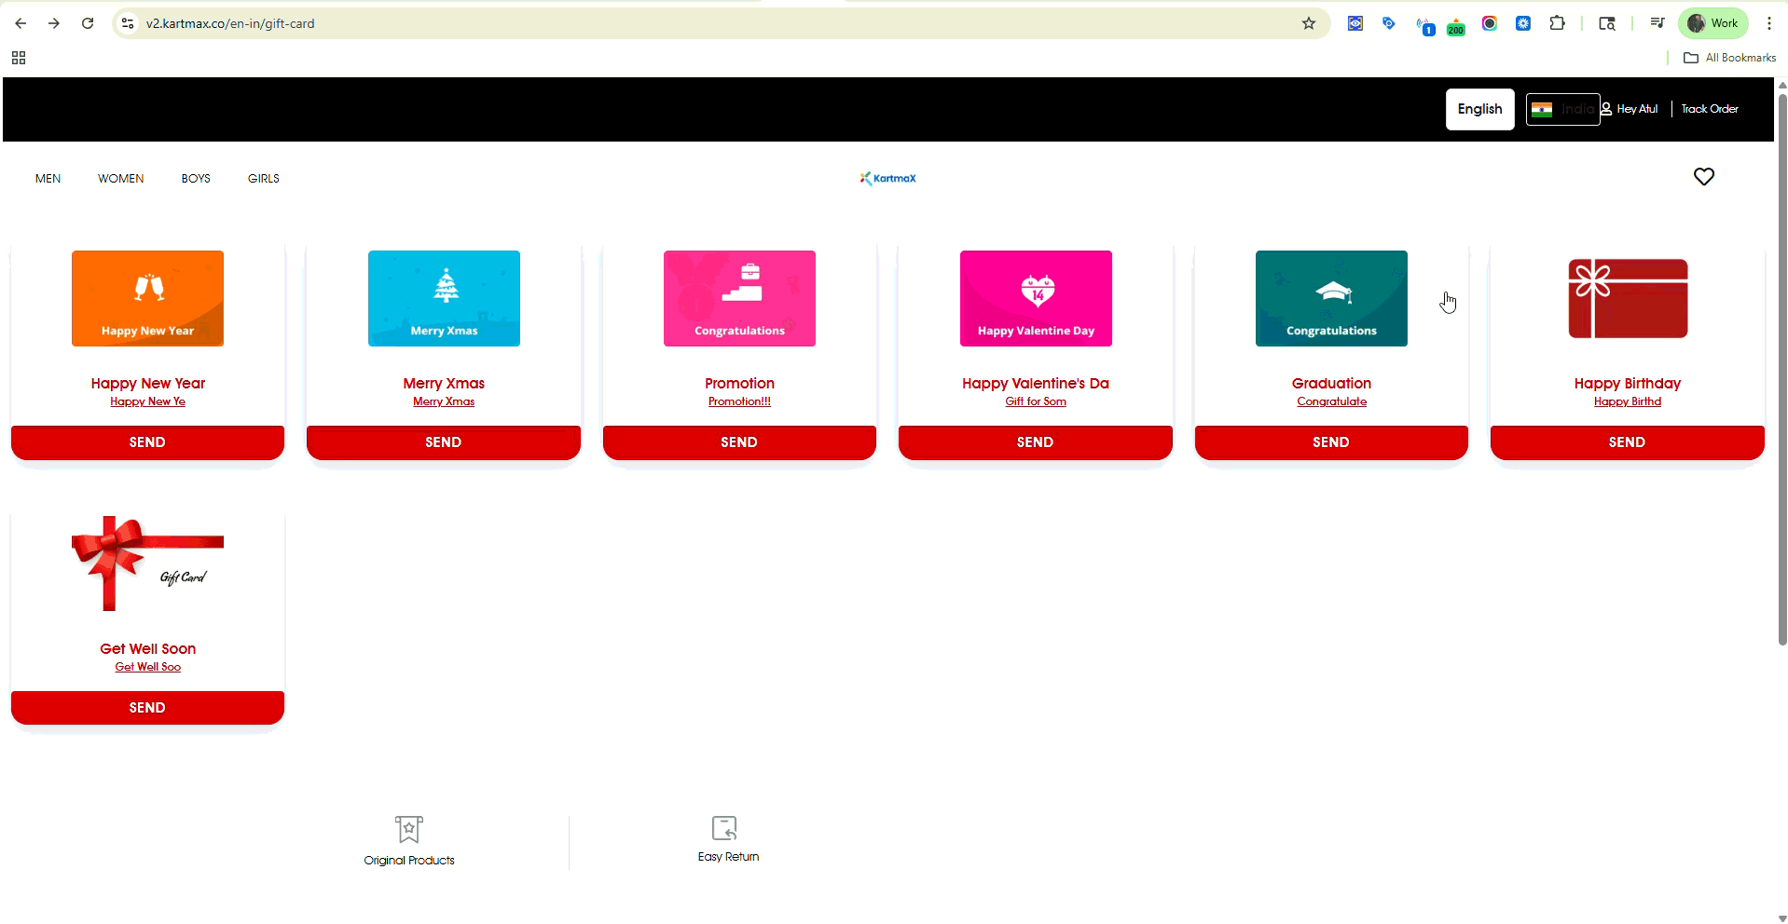The image size is (1788, 924).
Task: Open the English language dropdown
Action: click(x=1479, y=109)
